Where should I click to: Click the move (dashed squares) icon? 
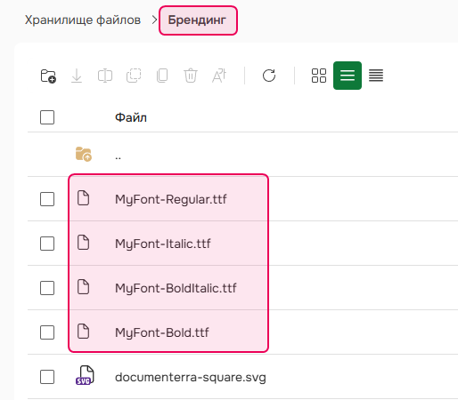click(134, 76)
